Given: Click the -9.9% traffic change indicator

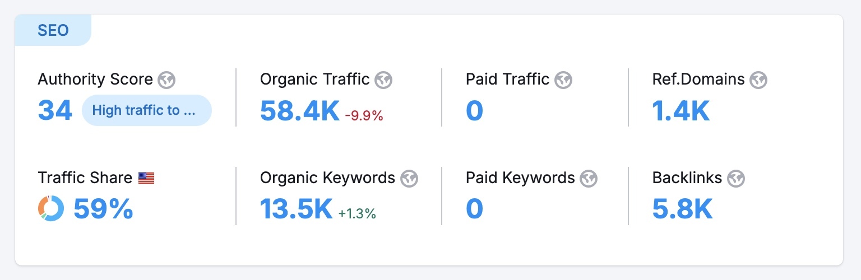Looking at the screenshot, I should 364,116.
